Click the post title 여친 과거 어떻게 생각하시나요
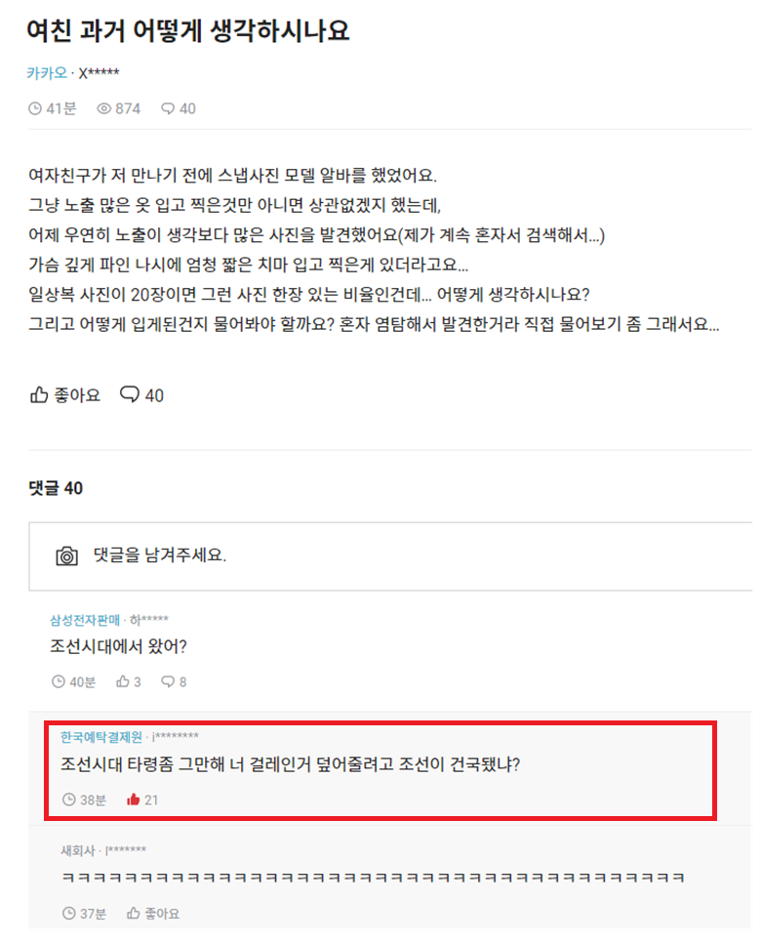Viewport: 761px width, 944px height. tap(187, 30)
